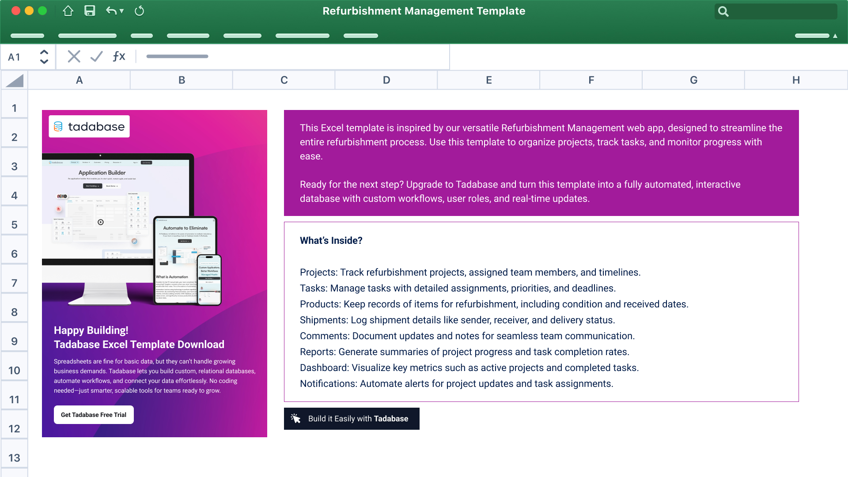Click the search field in title bar
Viewport: 848px width, 477px height.
[x=776, y=11]
